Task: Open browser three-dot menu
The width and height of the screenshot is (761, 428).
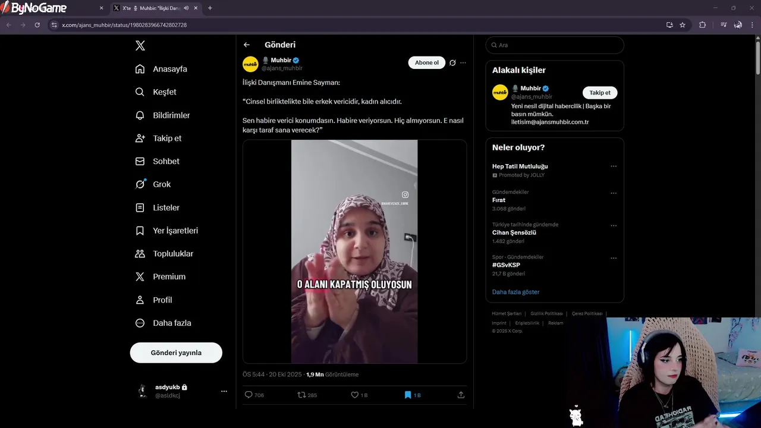Action: (x=751, y=25)
